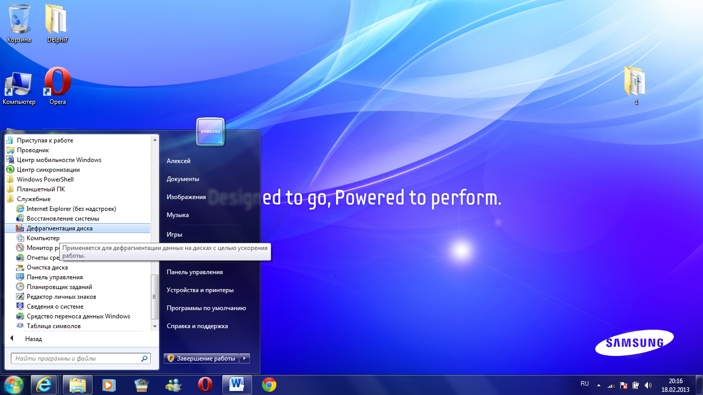Viewport: 703px width, 395px height.
Task: Collapse the Служебные folder
Action: tap(77, 199)
